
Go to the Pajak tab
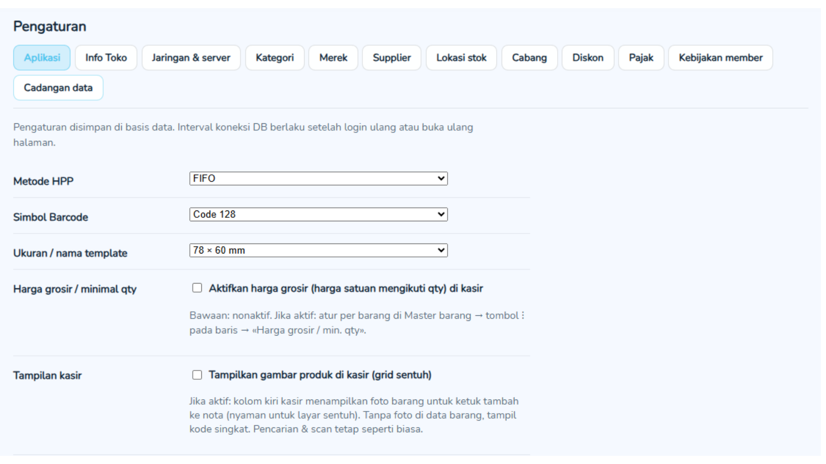641,58
